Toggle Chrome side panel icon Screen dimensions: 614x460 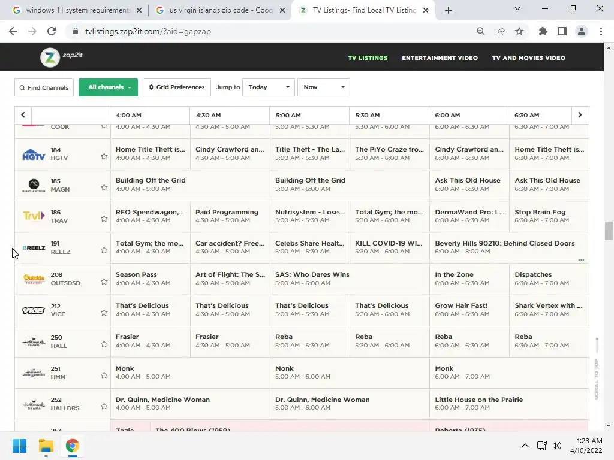562,31
